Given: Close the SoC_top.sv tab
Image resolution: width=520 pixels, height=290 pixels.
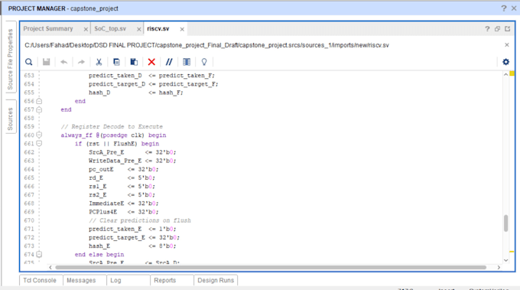Looking at the screenshot, I should click(x=139, y=29).
